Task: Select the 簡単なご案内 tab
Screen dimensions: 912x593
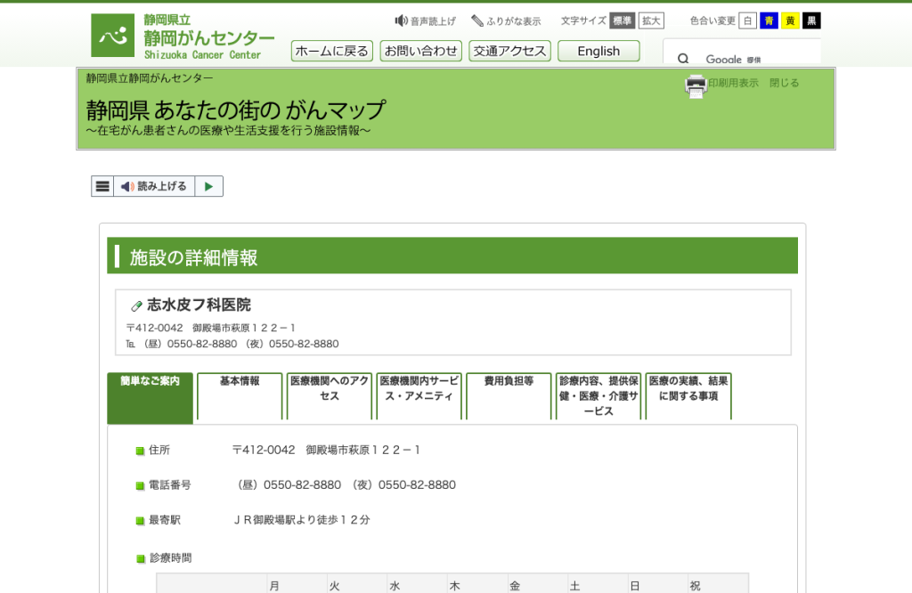Action: [150, 398]
